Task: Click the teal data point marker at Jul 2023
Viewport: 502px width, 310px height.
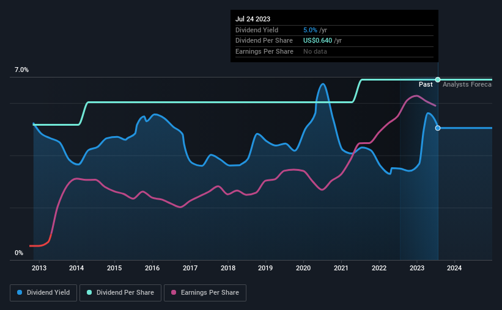Action: coord(438,79)
